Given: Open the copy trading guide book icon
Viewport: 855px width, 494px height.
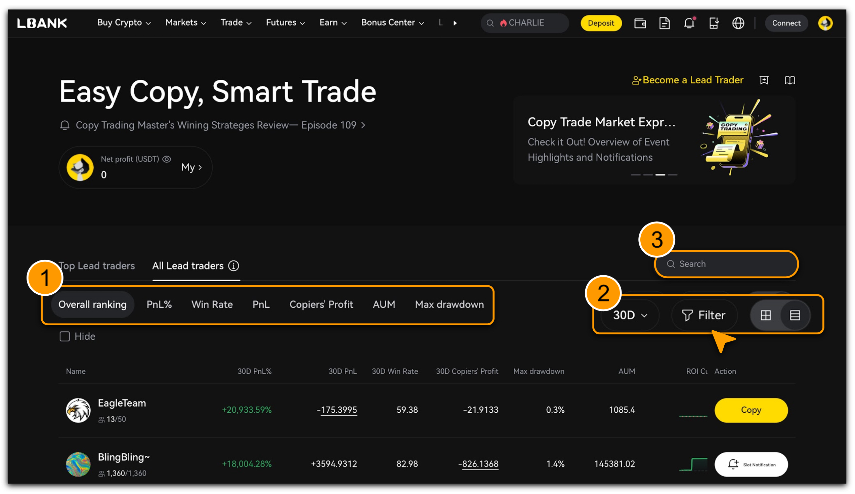Looking at the screenshot, I should coord(789,80).
